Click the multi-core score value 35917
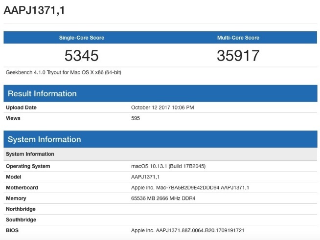The width and height of the screenshot is (320, 240). click(x=238, y=56)
